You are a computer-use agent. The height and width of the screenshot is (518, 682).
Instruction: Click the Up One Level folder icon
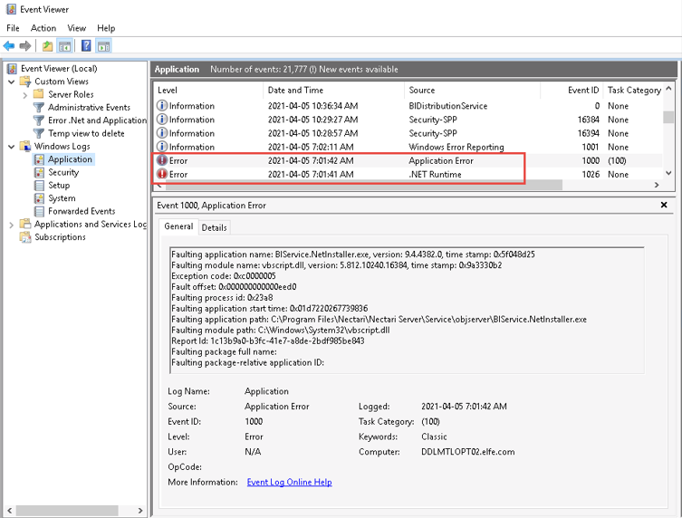coord(48,46)
